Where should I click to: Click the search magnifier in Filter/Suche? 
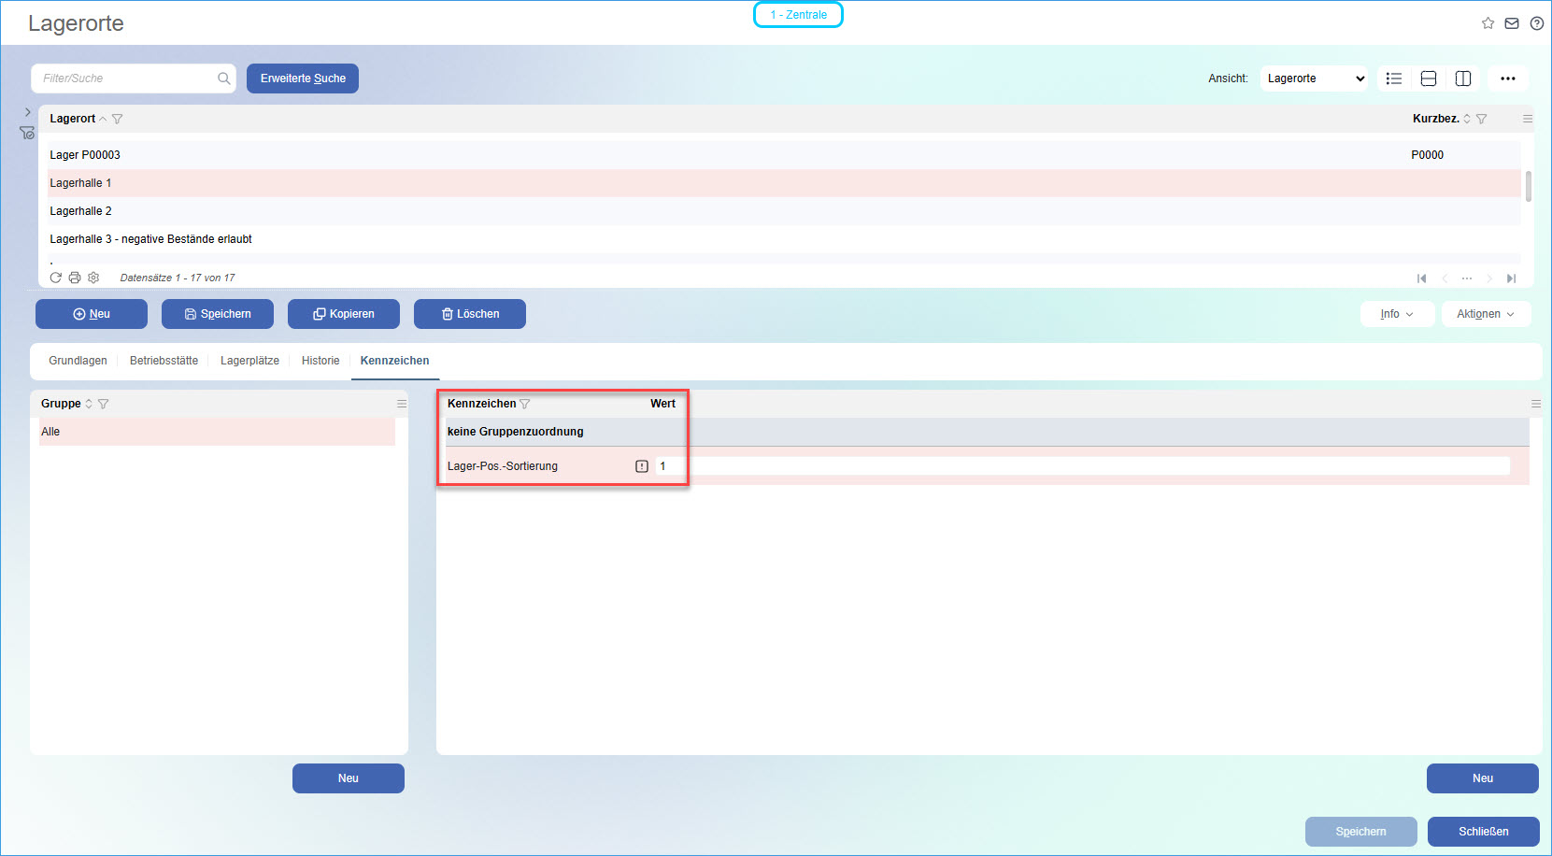224,78
